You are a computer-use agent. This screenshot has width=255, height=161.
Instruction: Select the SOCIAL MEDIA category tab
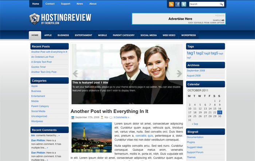(x=149, y=35)
